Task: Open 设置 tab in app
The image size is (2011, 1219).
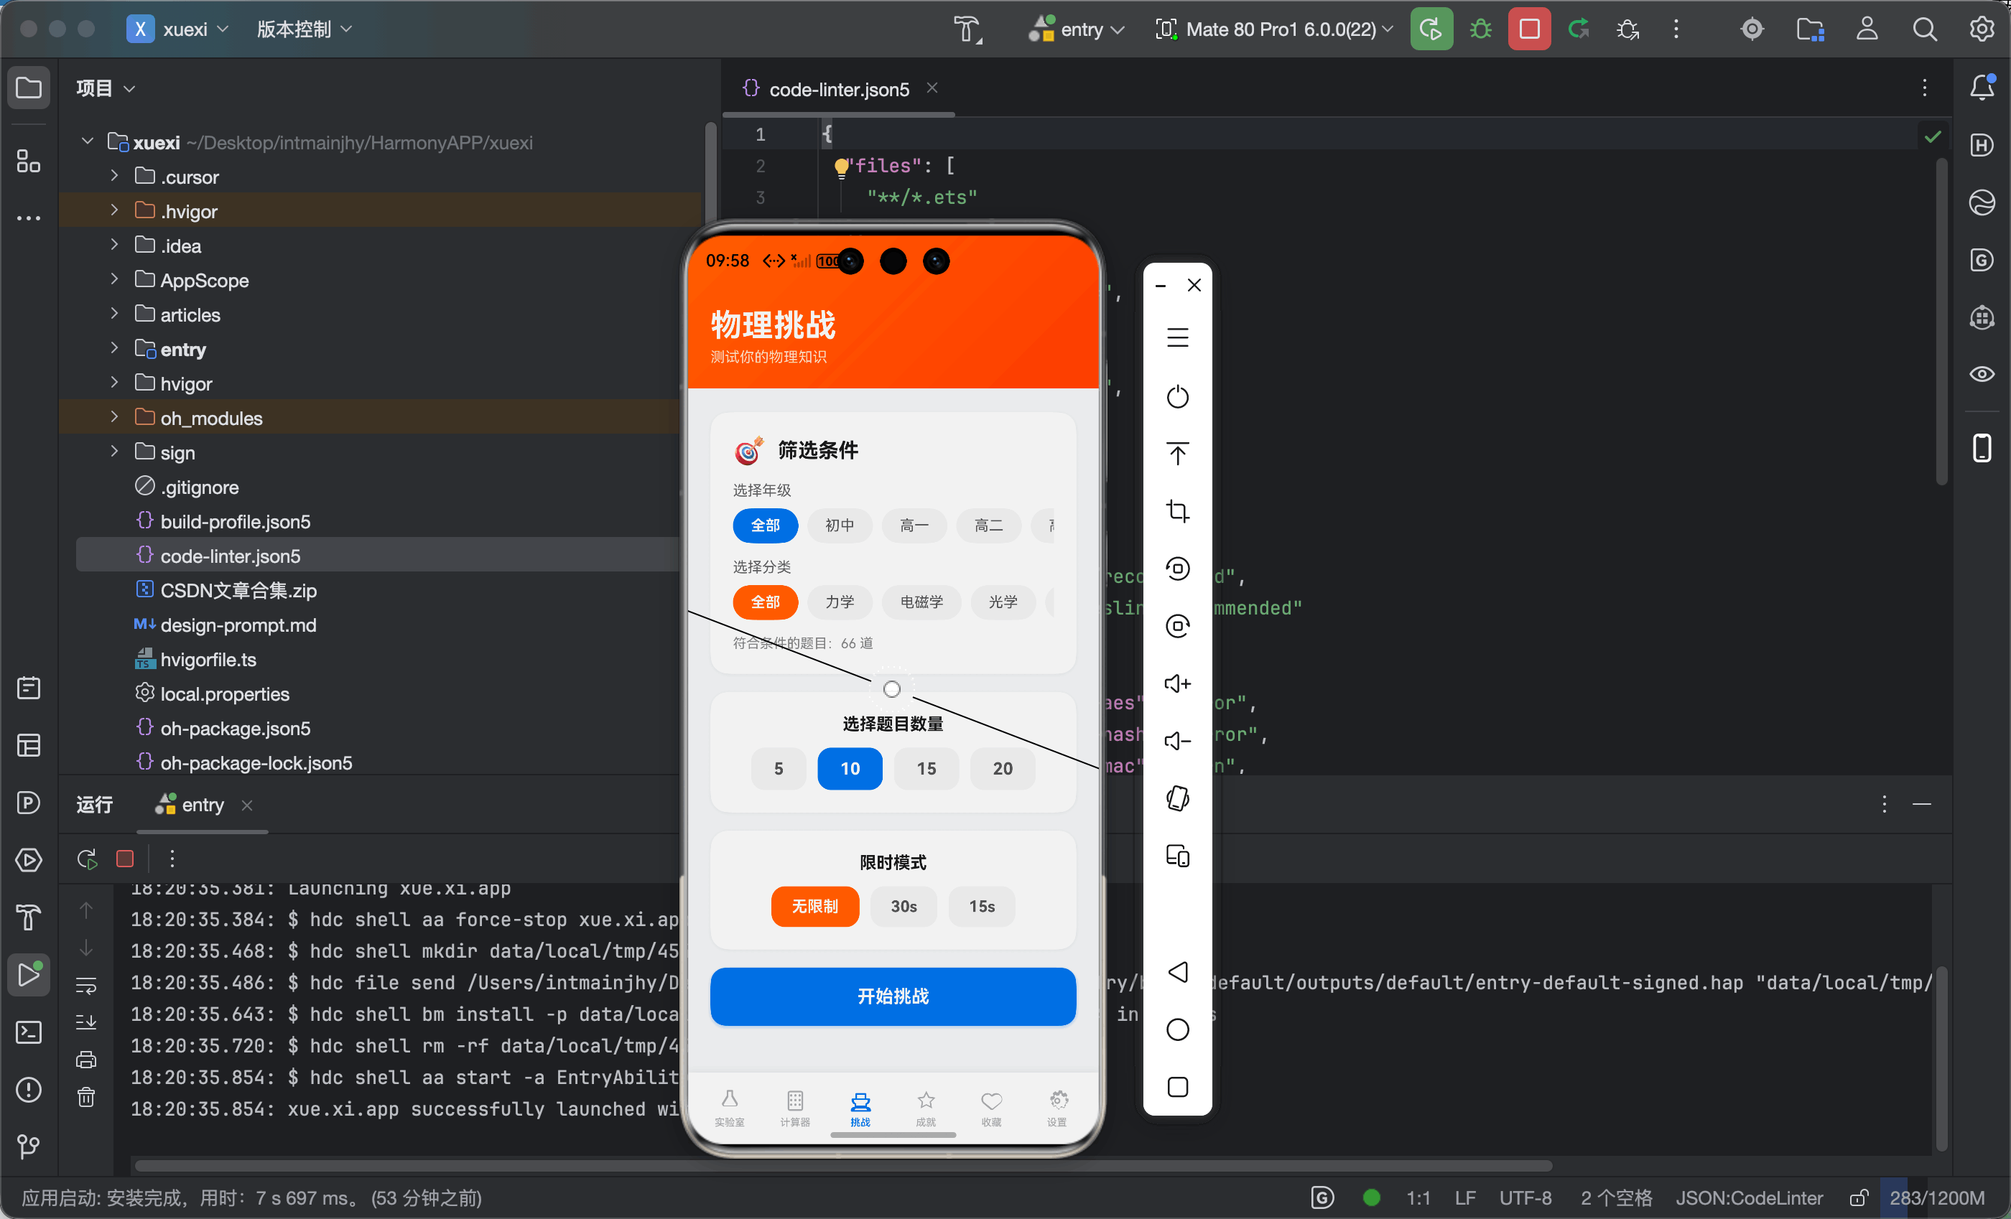Action: coord(1057,1109)
